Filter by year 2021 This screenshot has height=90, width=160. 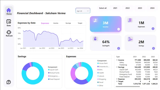[115, 8]
